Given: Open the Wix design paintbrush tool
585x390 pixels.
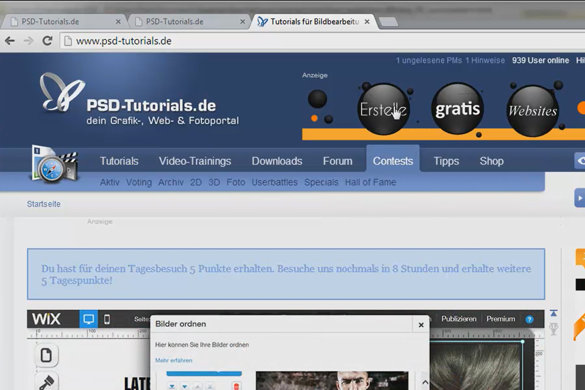Looking at the screenshot, I should pyautogui.click(x=46, y=381).
